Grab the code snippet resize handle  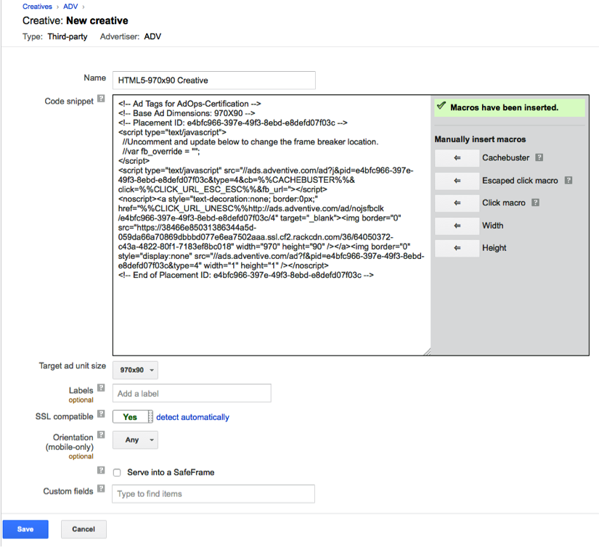click(427, 352)
